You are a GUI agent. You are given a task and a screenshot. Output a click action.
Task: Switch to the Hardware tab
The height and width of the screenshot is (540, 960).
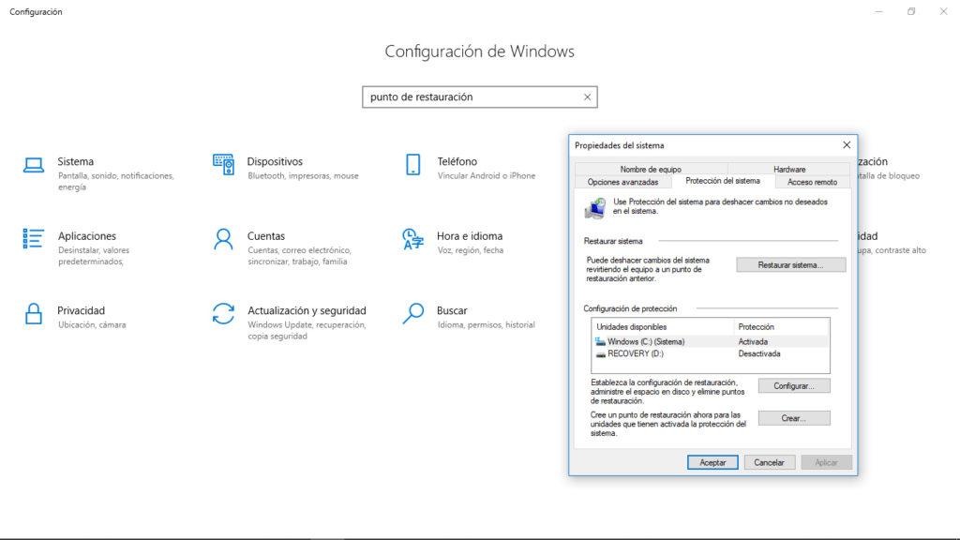[x=789, y=169]
